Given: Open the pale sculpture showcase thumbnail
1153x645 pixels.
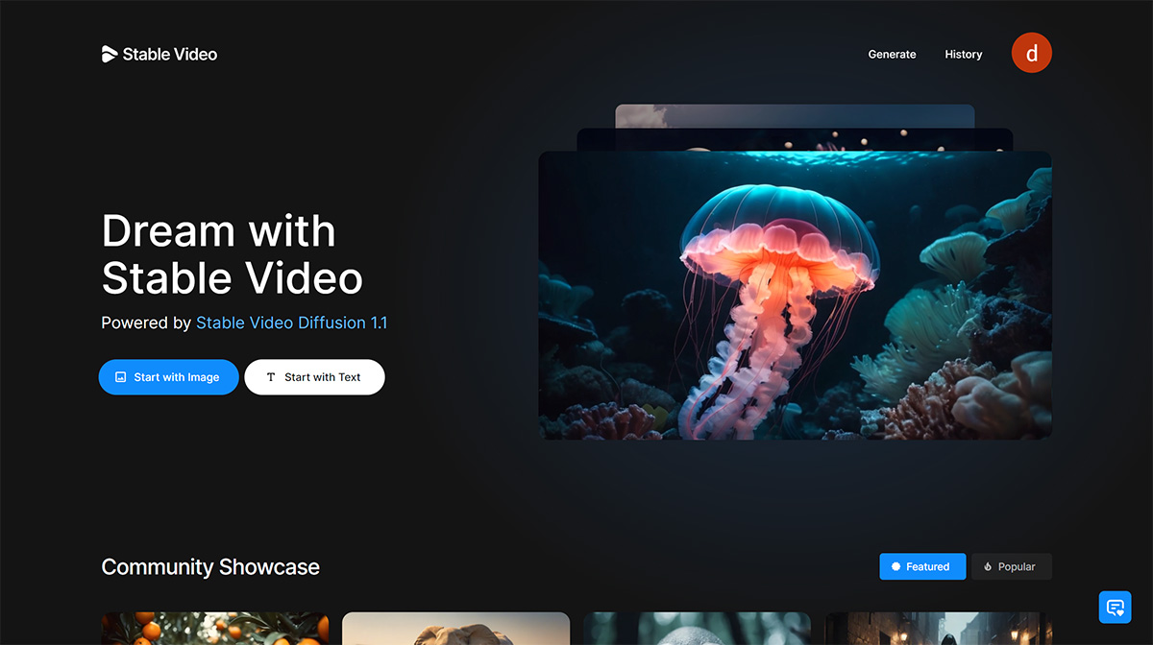Looking at the screenshot, I should pyautogui.click(x=455, y=629).
